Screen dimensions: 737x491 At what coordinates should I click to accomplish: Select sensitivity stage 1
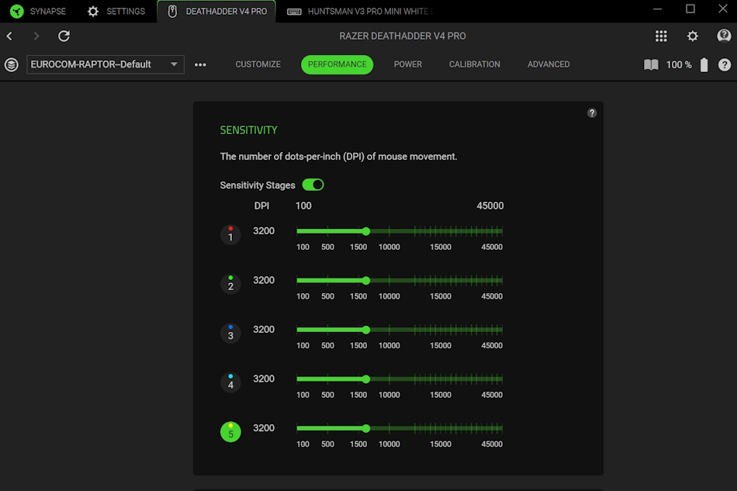[x=230, y=234]
